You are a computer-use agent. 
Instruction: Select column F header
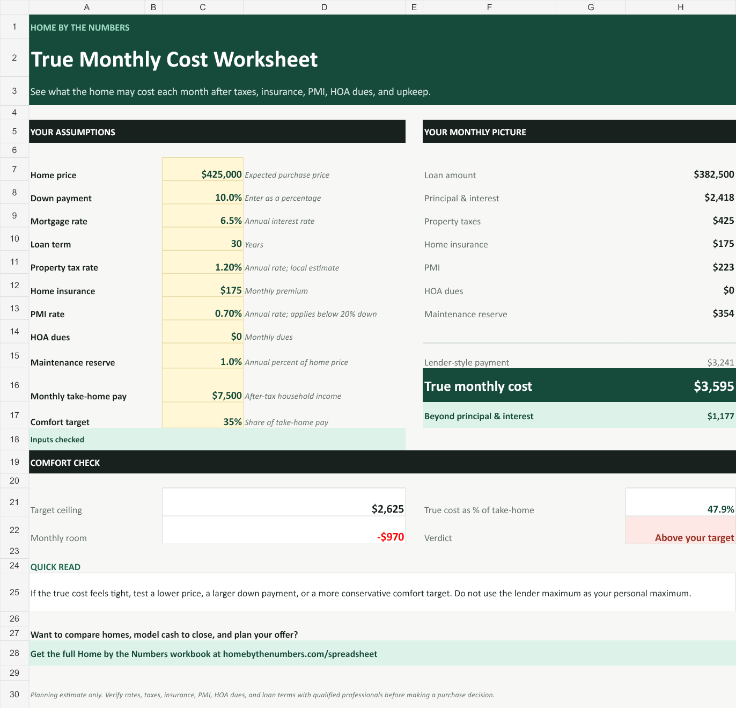click(489, 7)
